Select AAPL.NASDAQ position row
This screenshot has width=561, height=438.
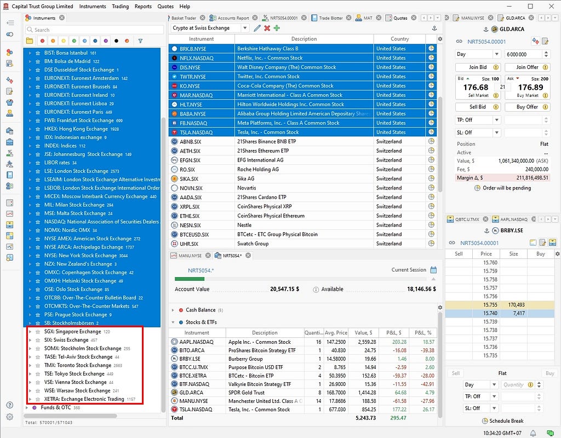[302, 342]
